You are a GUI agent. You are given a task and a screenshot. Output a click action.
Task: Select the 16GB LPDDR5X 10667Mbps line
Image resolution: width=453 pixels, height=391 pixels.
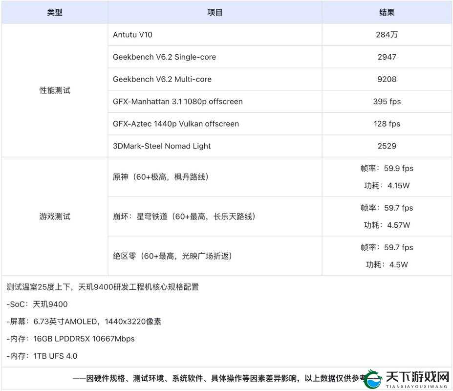pos(70,339)
